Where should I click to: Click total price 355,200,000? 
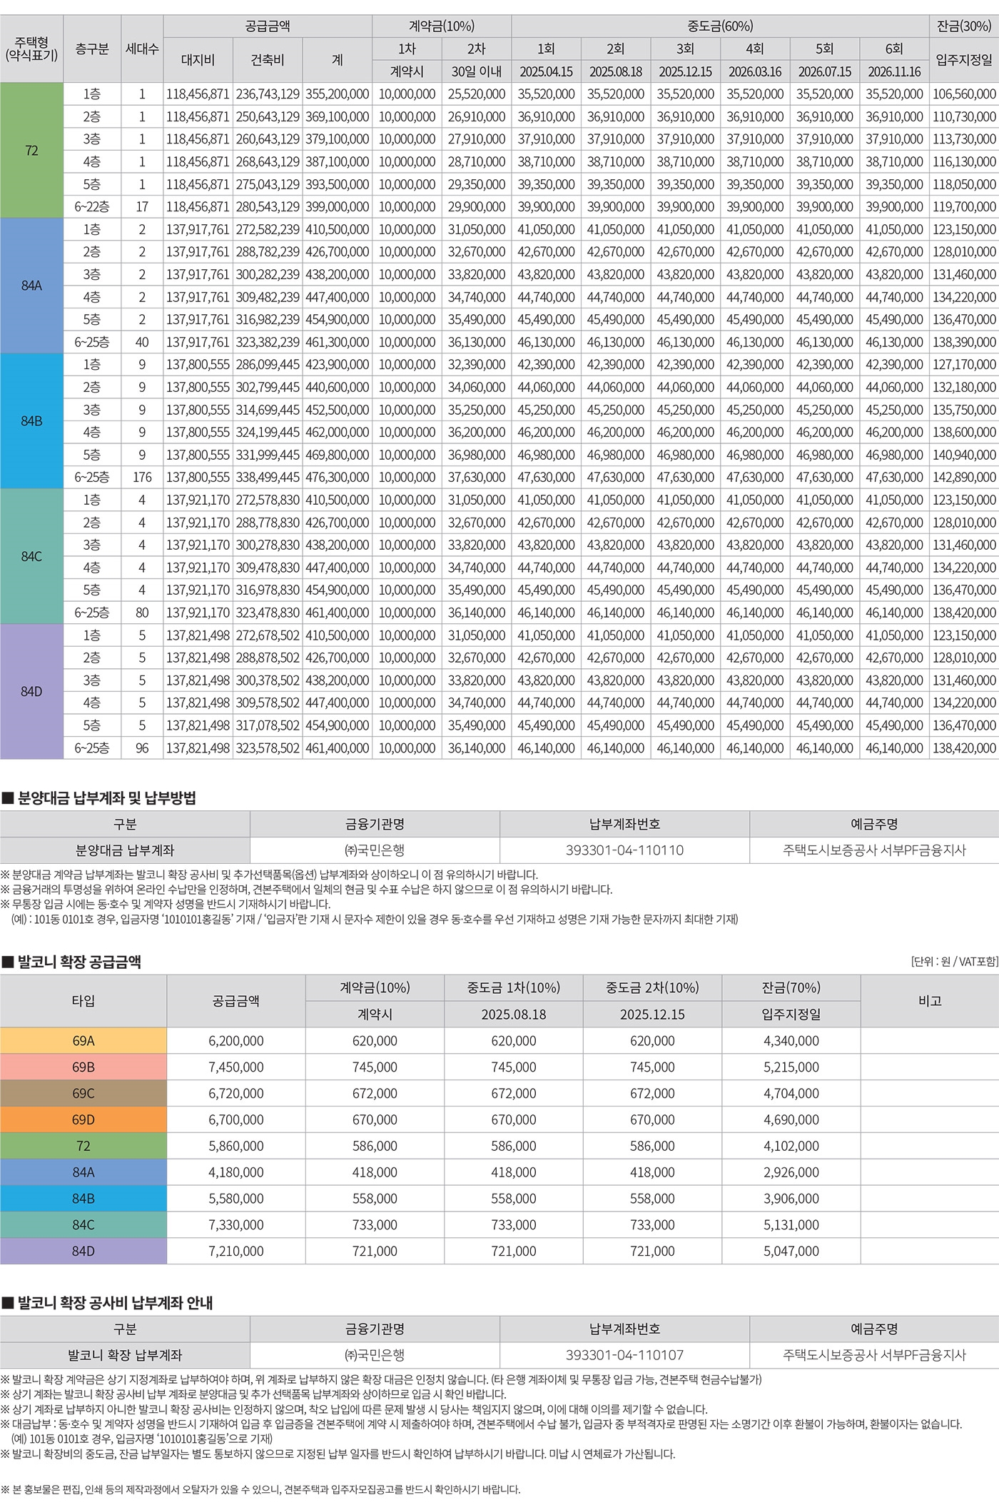point(338,94)
